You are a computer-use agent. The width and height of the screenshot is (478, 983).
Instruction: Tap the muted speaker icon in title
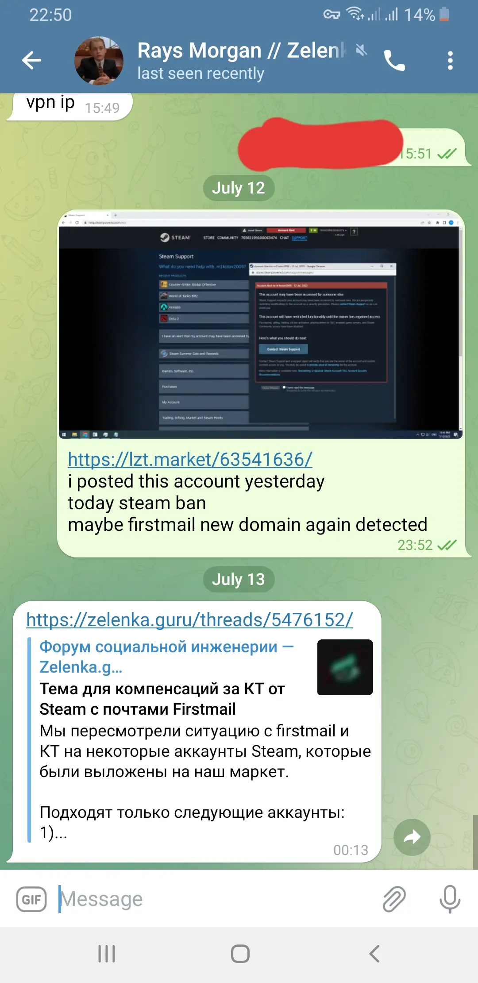click(361, 50)
